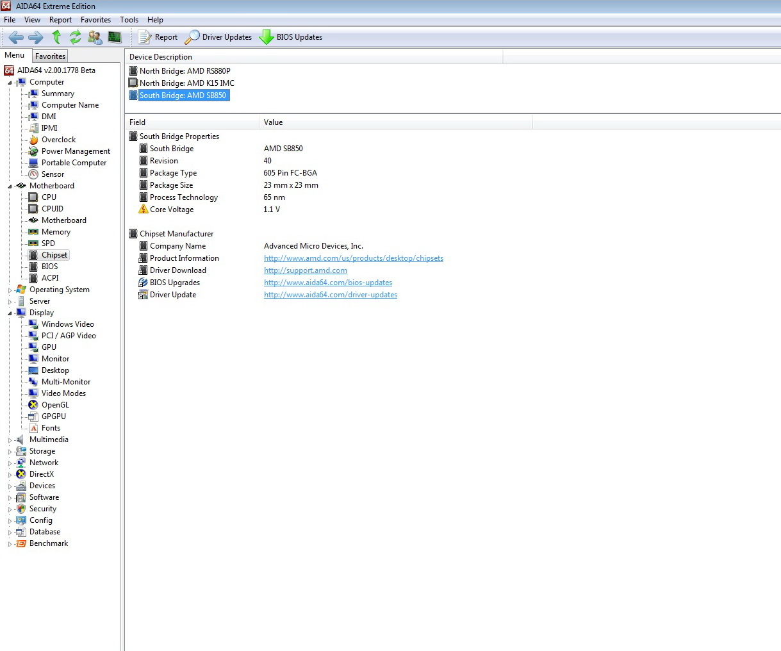Open the Report menu
The width and height of the screenshot is (781, 651).
(60, 20)
